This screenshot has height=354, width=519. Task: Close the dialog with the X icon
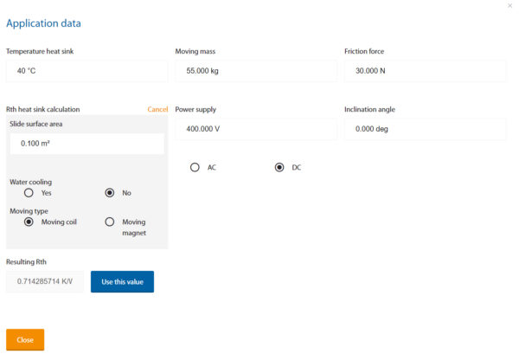pyautogui.click(x=509, y=6)
